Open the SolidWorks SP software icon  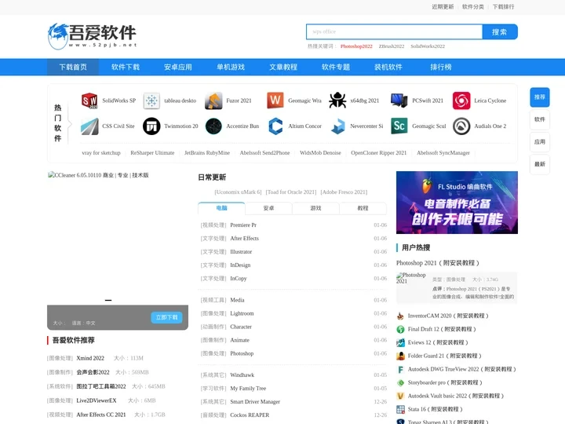coord(89,101)
